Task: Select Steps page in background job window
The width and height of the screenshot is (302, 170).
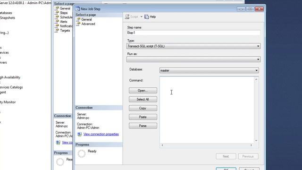Action: (x=64, y=13)
